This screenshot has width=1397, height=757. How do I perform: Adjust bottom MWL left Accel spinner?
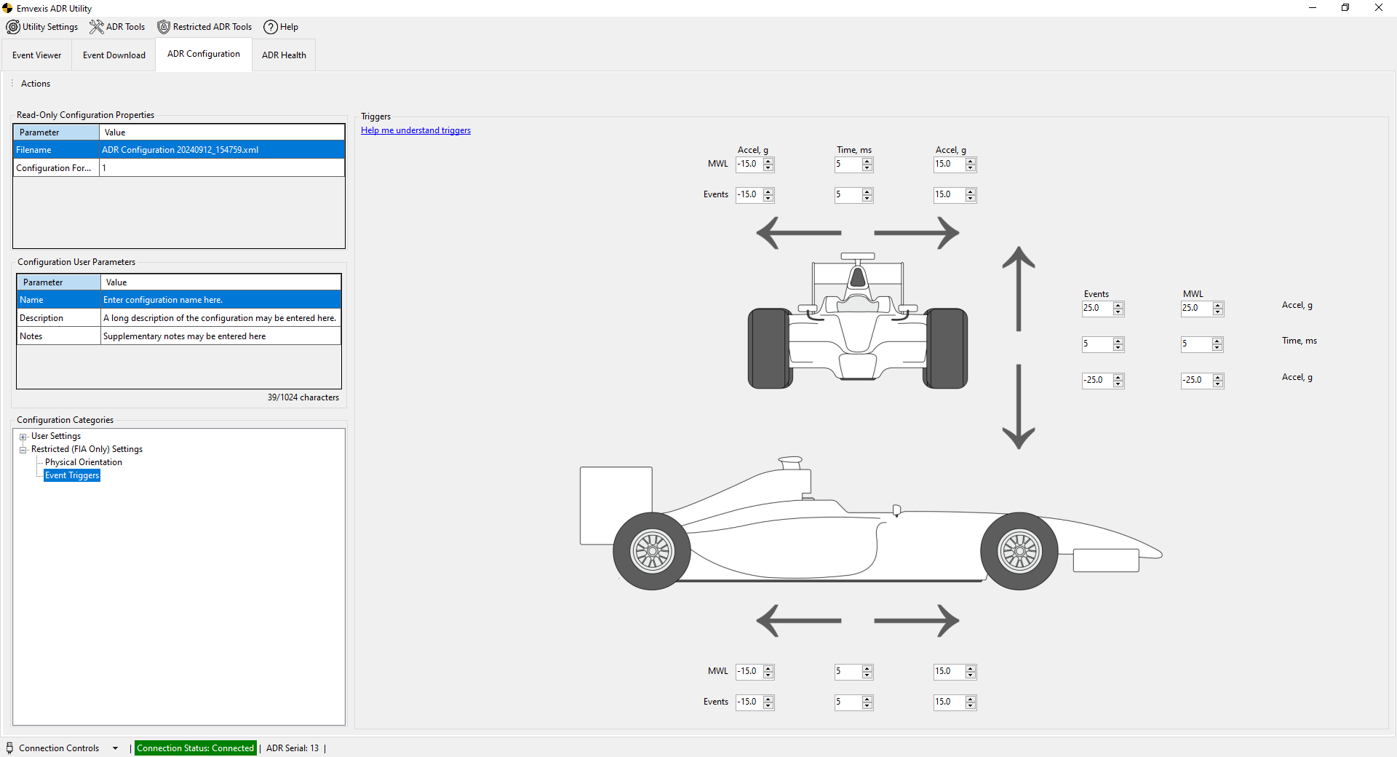[768, 672]
